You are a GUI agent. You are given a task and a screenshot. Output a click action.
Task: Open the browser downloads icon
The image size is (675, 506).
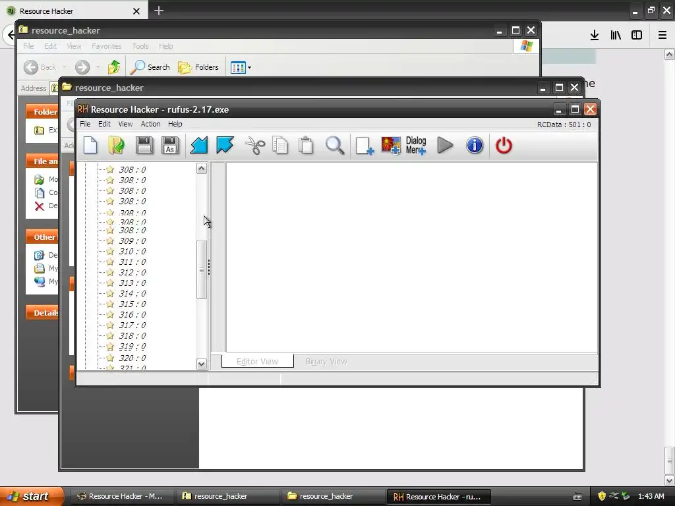(595, 36)
